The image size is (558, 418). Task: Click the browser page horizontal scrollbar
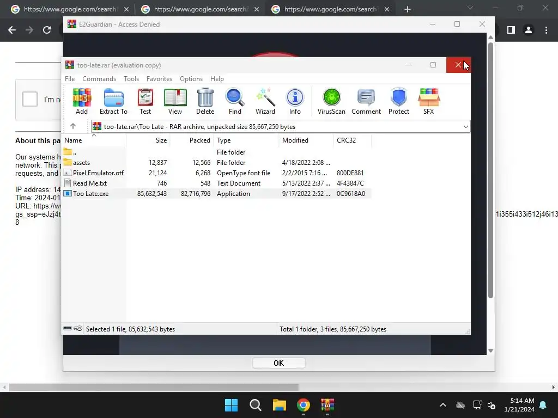(154, 387)
